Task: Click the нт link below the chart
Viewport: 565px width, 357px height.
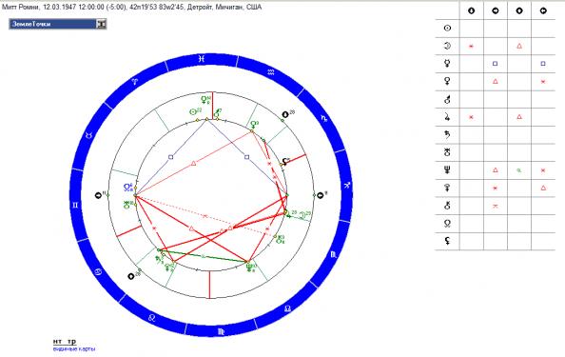Action: pos(57,341)
